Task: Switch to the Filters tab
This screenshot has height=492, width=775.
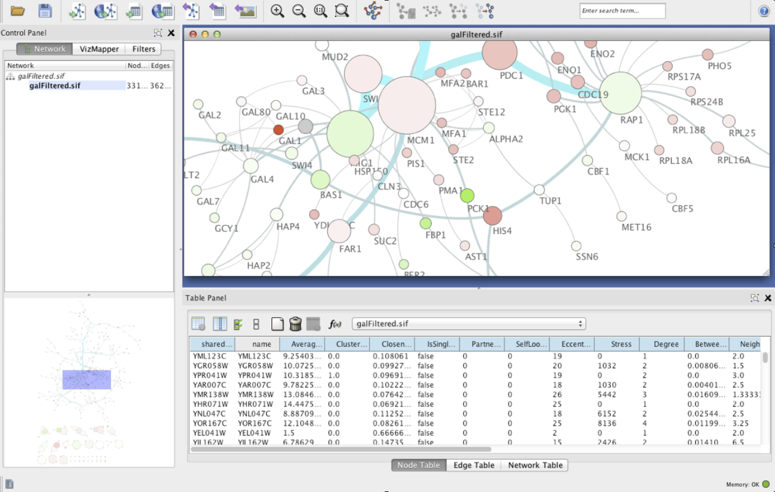Action: click(x=143, y=49)
